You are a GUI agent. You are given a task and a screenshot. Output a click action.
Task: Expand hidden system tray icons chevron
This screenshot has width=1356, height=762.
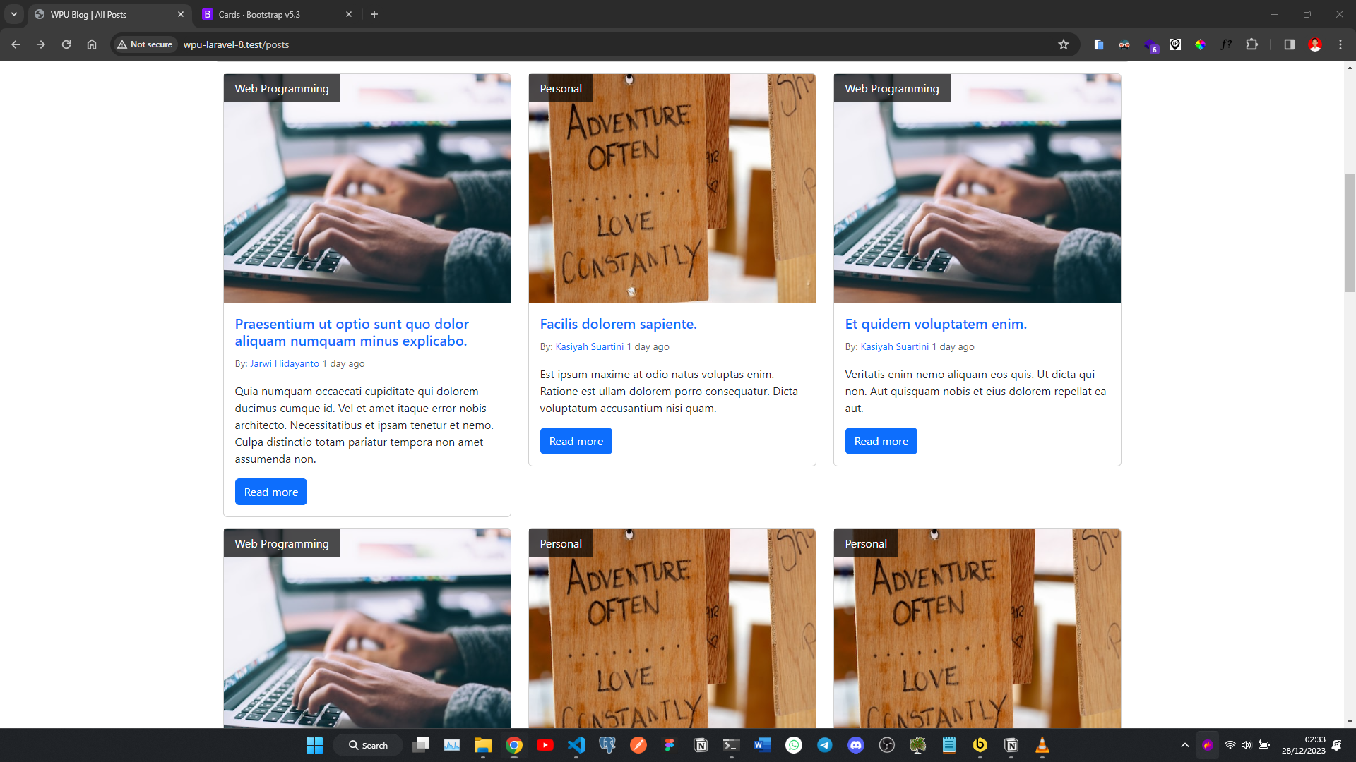pyautogui.click(x=1184, y=745)
